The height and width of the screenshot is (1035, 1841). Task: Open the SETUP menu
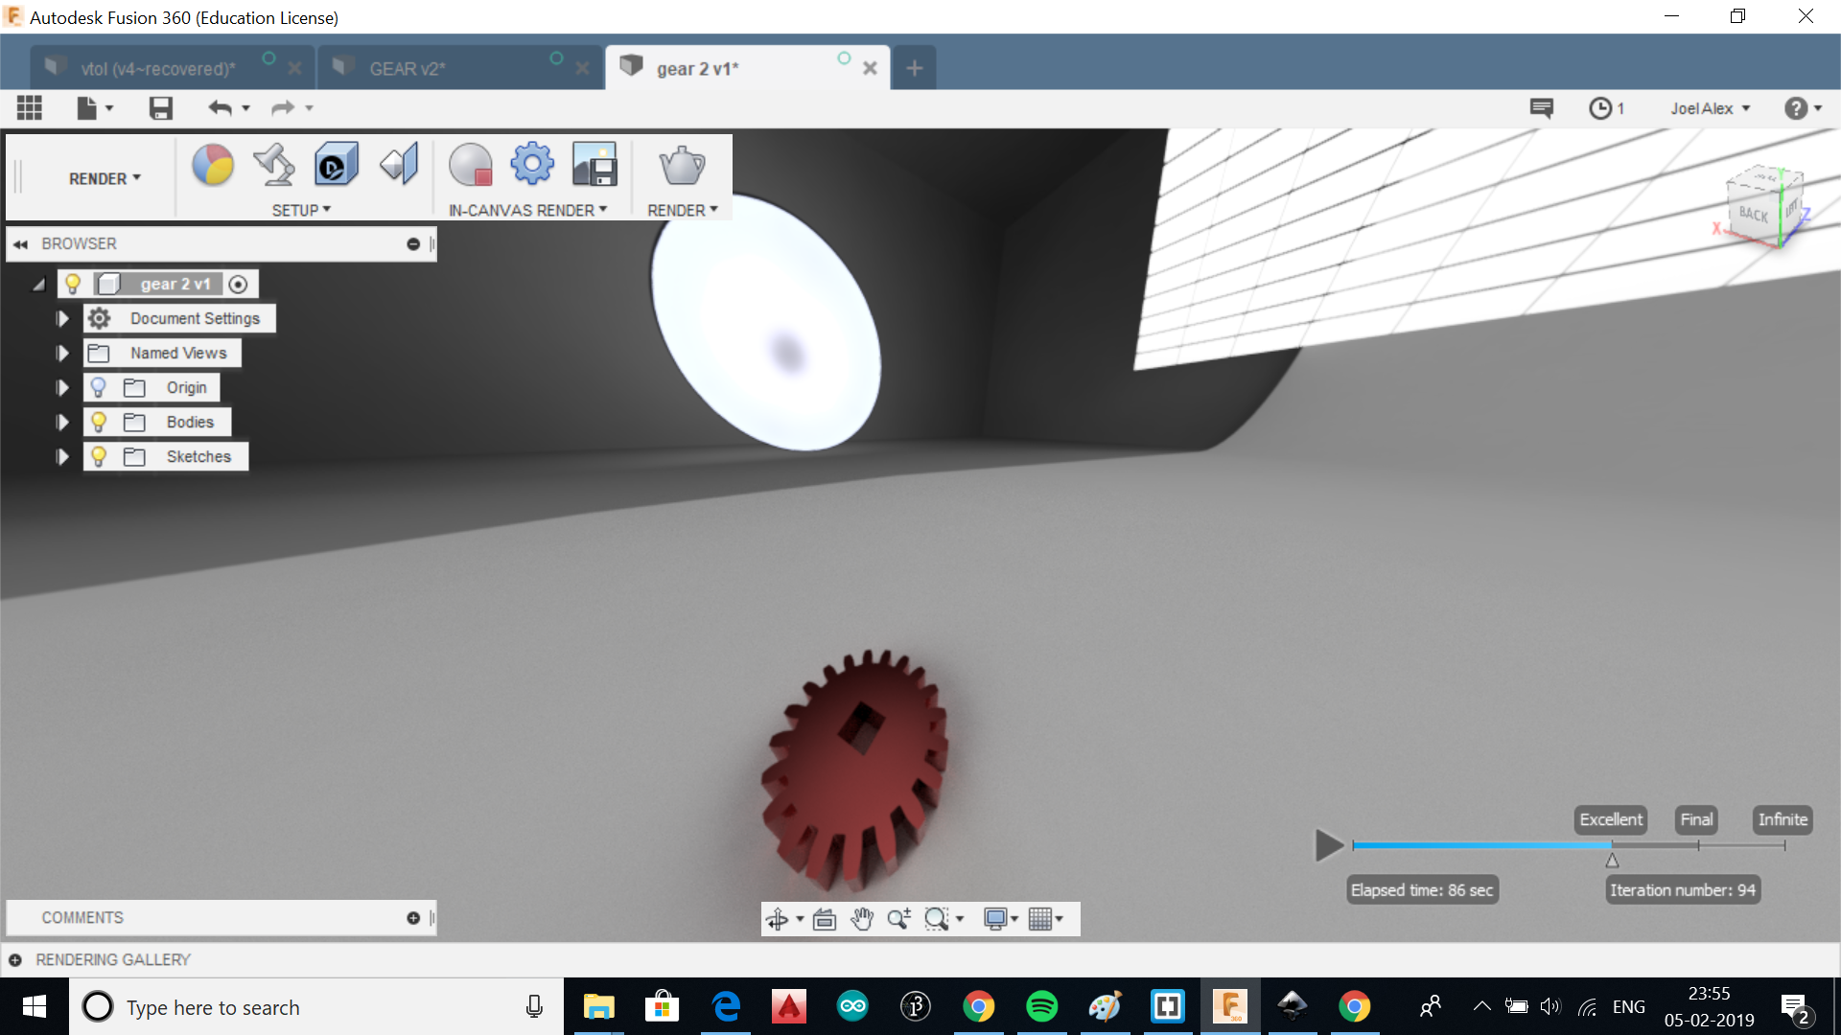coord(300,210)
